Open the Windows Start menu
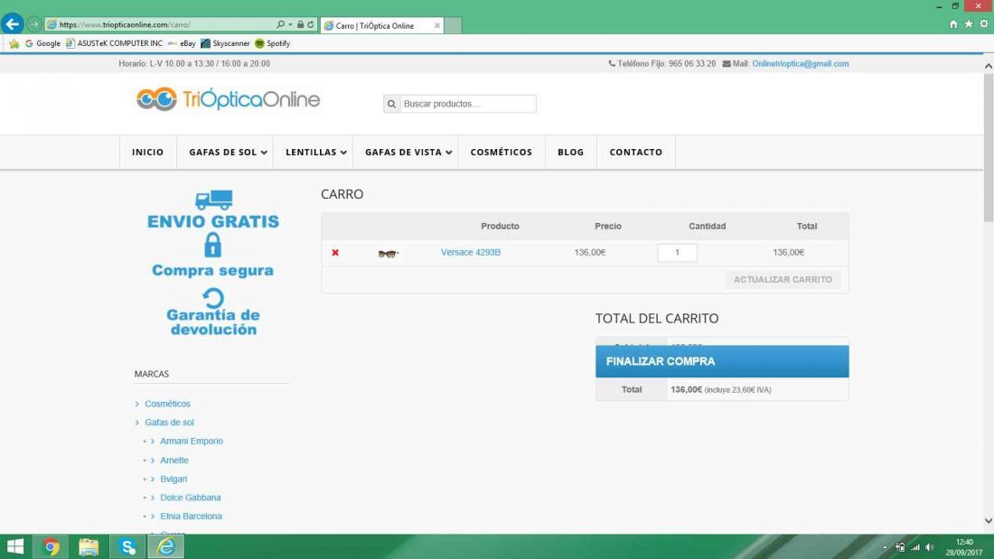Viewport: 994px width, 559px height. tap(14, 546)
